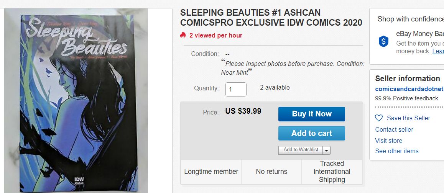This screenshot has width=444, height=193.
Task: Click the Add to cart button
Action: click(x=311, y=133)
